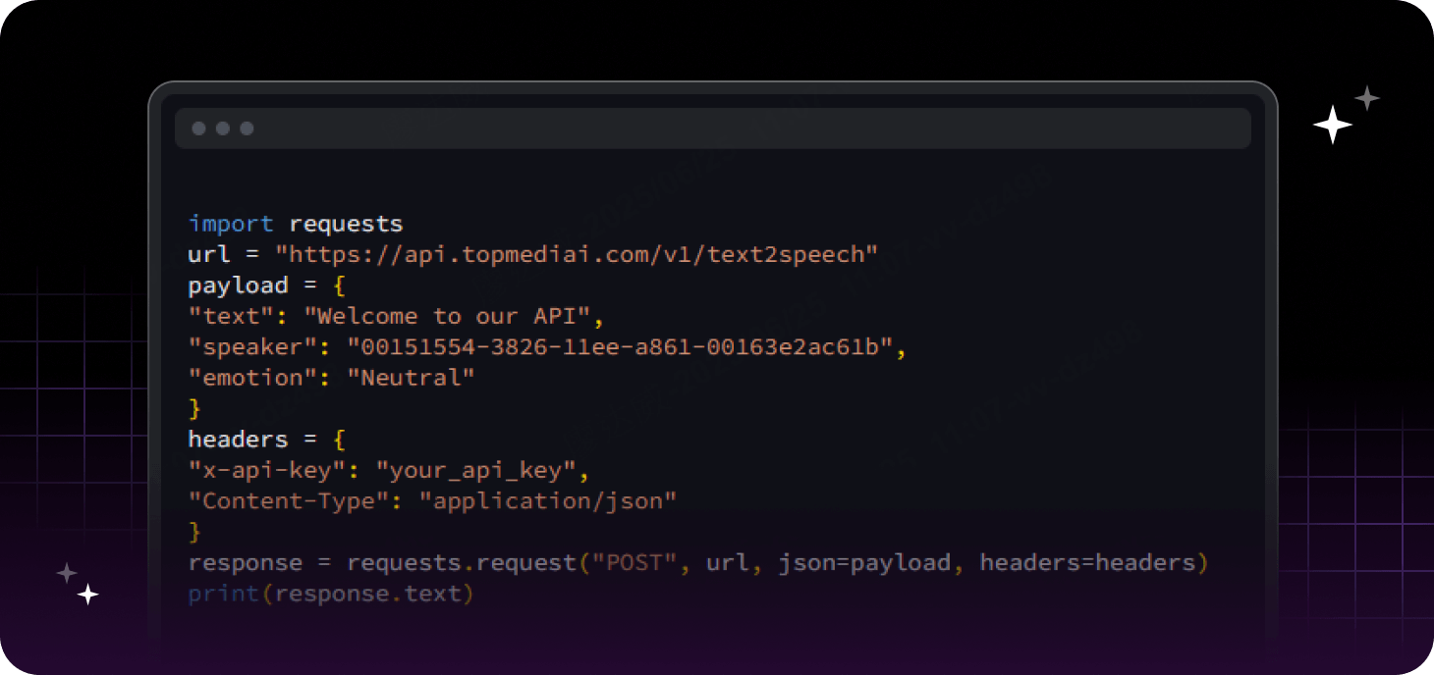Click the leftmost dot in window title bar
Image resolution: width=1434 pixels, height=675 pixels.
pos(198,129)
